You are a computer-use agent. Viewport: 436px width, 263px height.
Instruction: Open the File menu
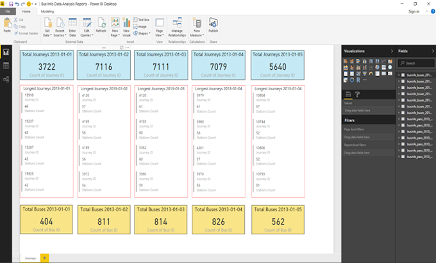pos(7,12)
